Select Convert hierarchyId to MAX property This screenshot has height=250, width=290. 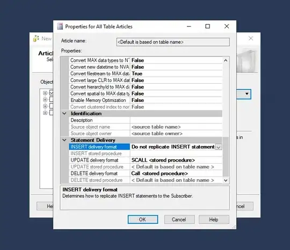99,87
